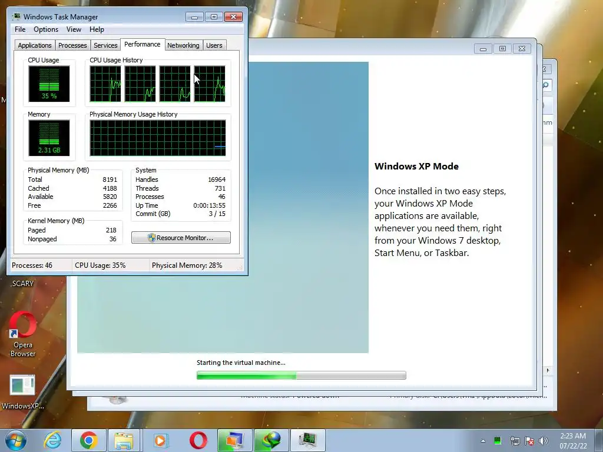Open Internet Download Manager taskbar button

[271, 440]
